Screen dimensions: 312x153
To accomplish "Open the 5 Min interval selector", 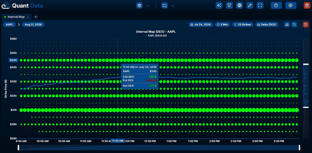I will pos(222,25).
